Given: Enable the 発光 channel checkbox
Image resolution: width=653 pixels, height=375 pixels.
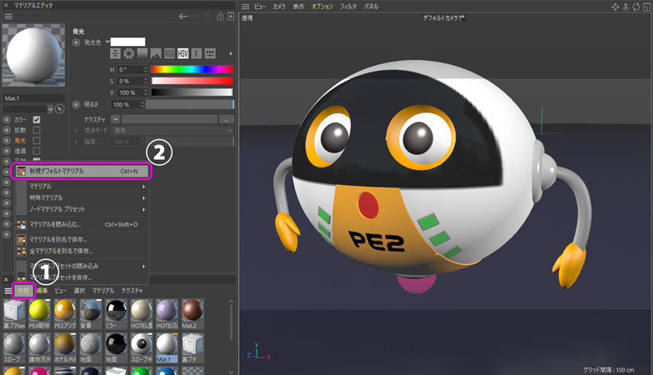Looking at the screenshot, I should (x=37, y=141).
